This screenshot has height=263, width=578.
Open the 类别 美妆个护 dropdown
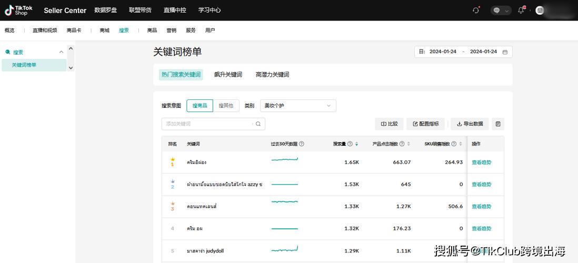[298, 106]
